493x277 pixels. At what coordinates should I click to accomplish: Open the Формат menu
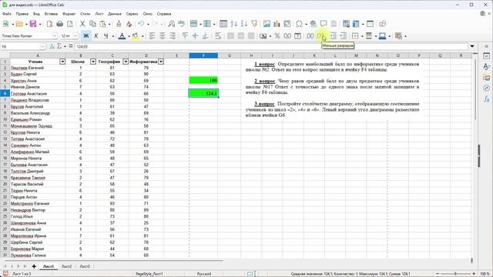coord(69,14)
